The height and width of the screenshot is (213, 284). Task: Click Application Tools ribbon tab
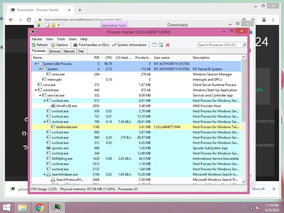(x=114, y=25)
